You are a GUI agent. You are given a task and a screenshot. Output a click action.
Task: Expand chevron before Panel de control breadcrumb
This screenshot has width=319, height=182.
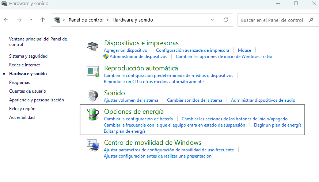tap(64, 20)
